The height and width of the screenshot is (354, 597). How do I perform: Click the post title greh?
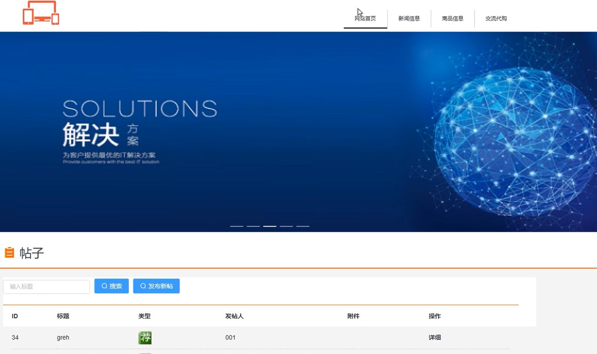click(x=63, y=337)
